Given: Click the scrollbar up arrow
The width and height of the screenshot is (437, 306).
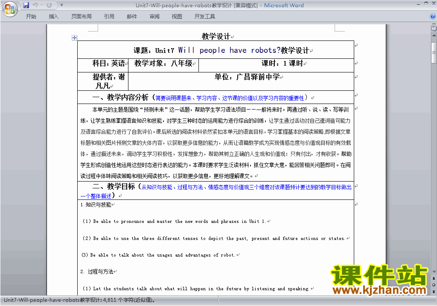Looking at the screenshot, I should 434,36.
